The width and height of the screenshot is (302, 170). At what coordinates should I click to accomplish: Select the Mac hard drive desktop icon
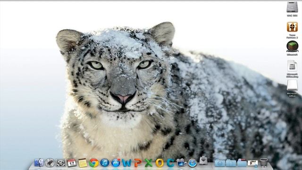click(292, 7)
